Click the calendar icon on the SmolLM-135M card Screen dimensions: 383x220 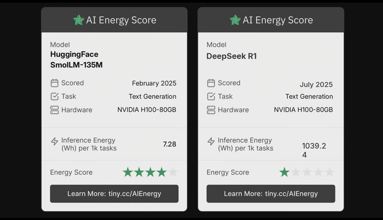coord(55,83)
